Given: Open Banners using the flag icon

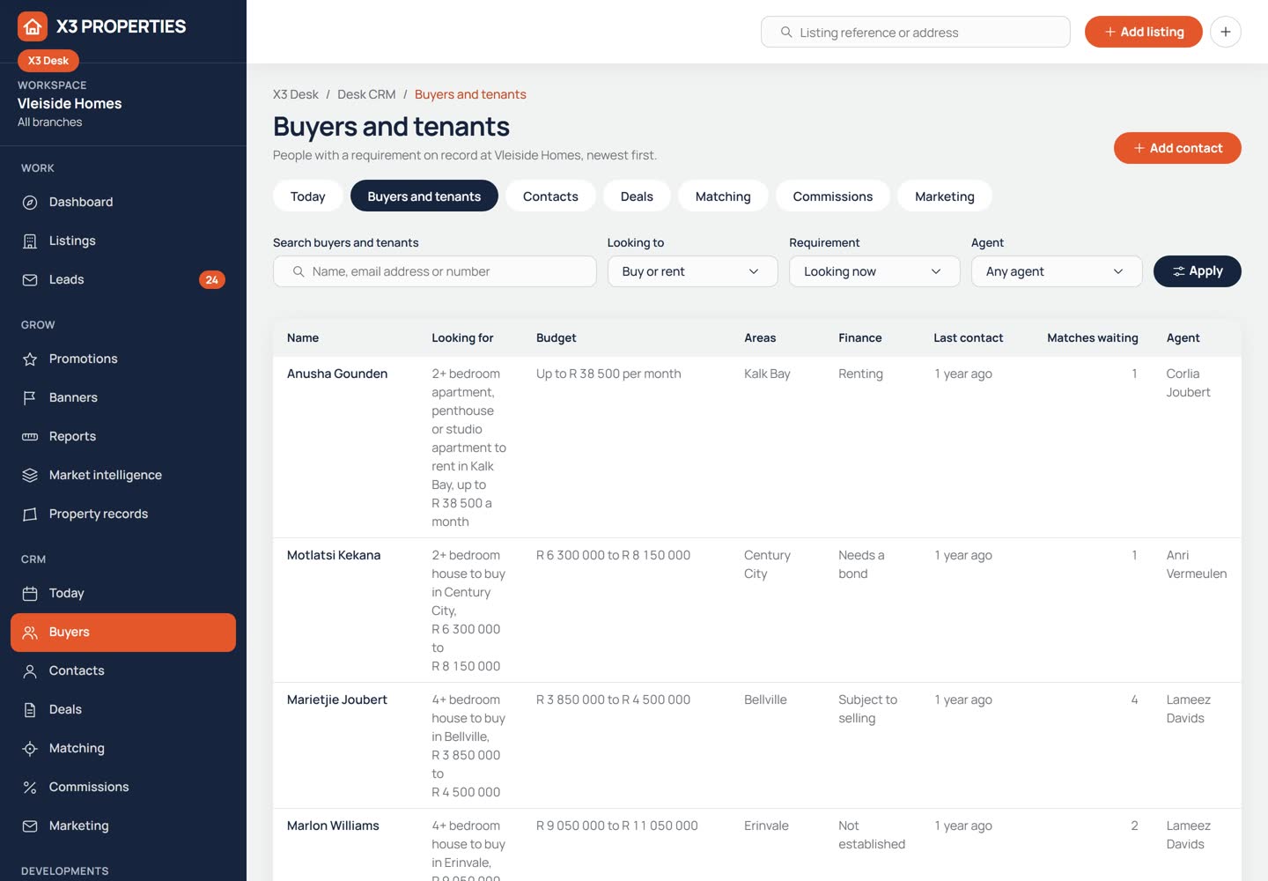Looking at the screenshot, I should click(x=30, y=397).
